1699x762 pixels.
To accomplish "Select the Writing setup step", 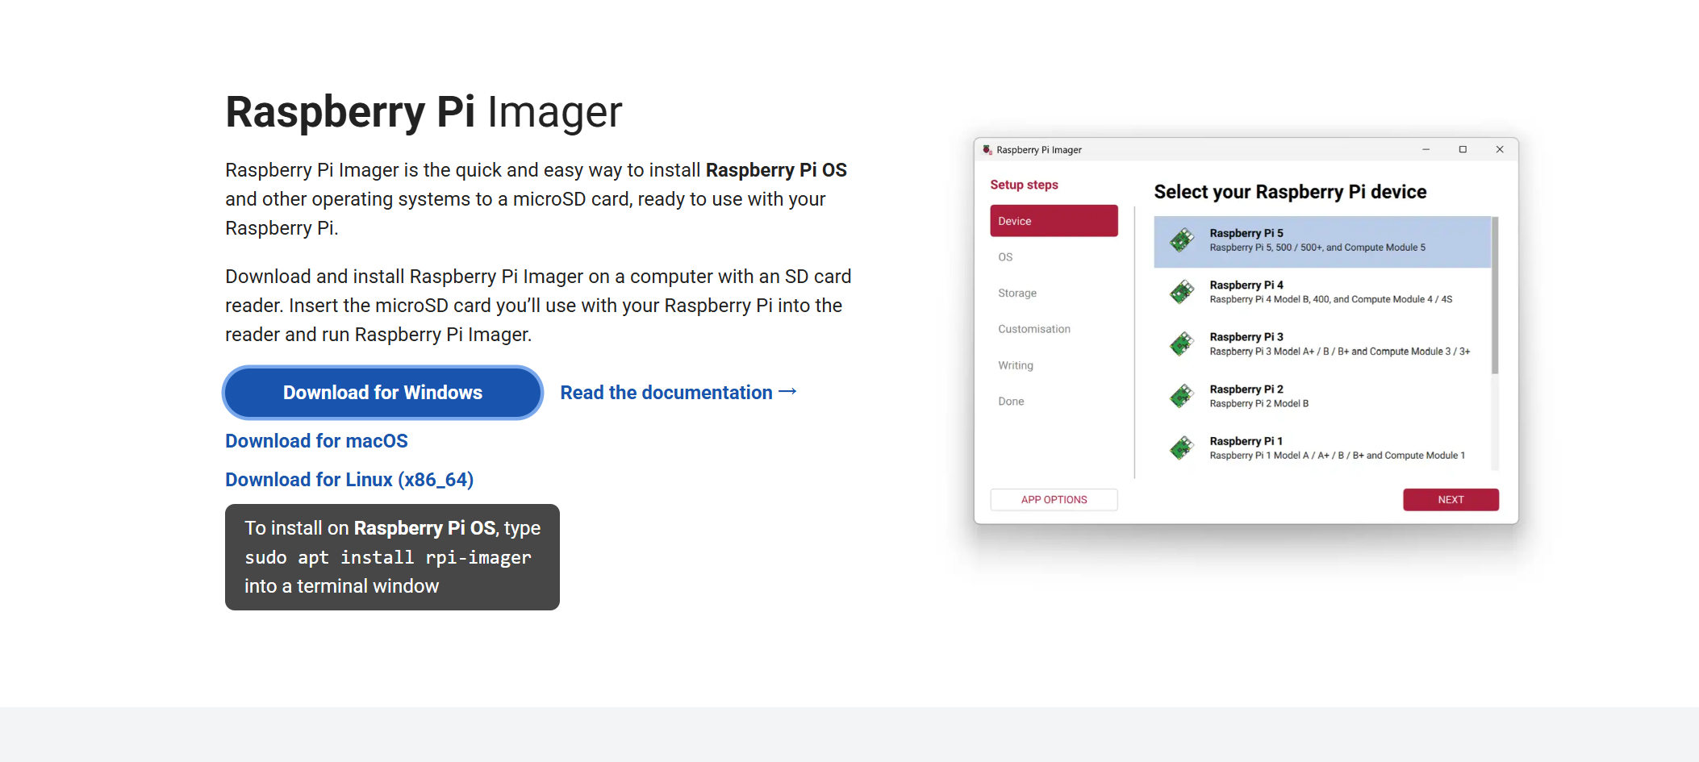I will pos(1016,365).
